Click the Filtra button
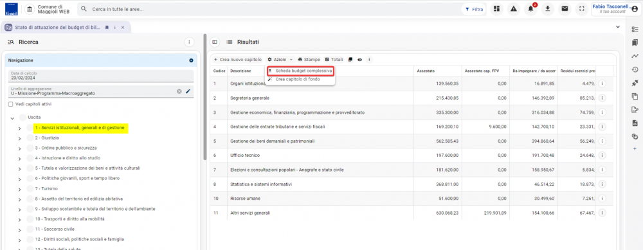Image resolution: width=643 pixels, height=250 pixels. (474, 9)
